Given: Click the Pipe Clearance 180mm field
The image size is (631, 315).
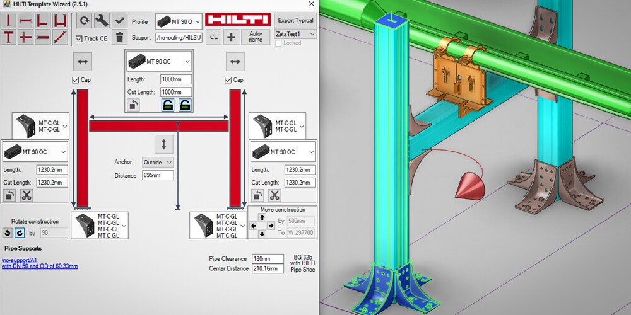Looking at the screenshot, I should (268, 259).
